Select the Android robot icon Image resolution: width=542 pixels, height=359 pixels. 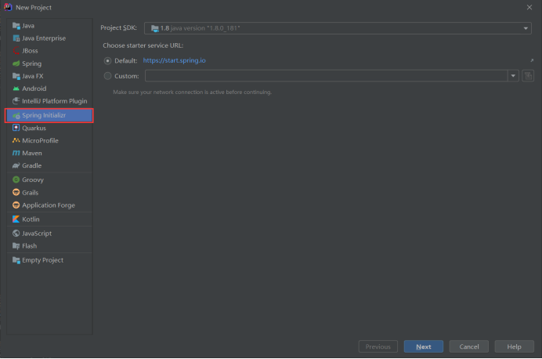16,89
